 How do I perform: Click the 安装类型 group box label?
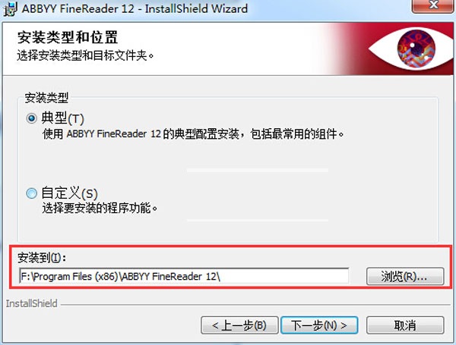tap(46, 98)
